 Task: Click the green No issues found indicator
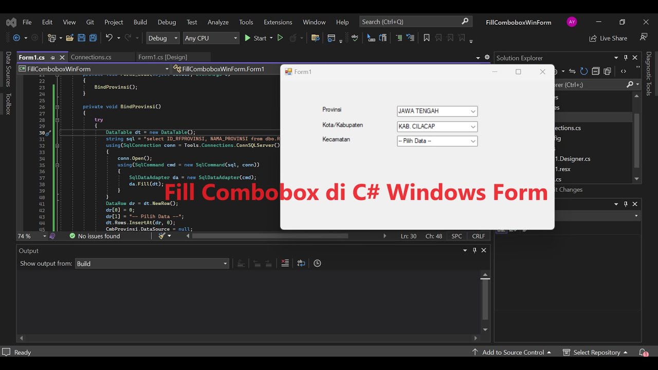coord(95,236)
